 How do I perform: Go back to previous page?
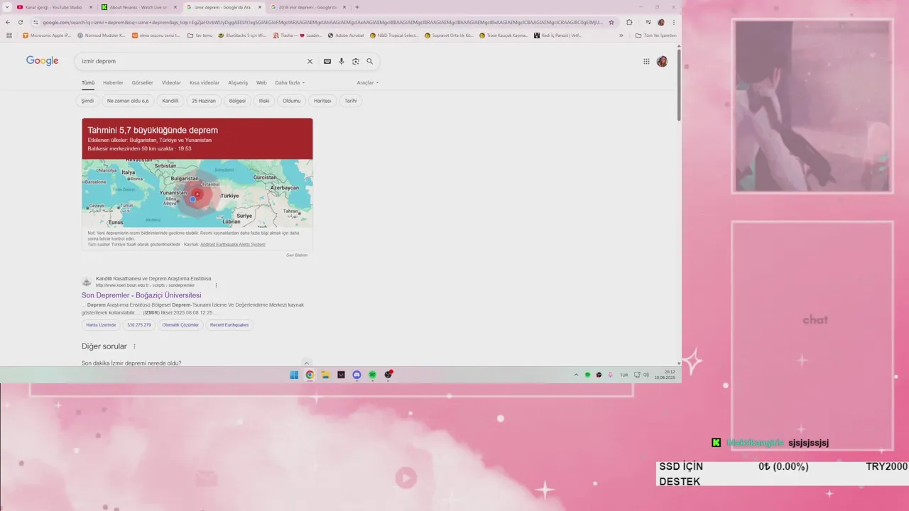[8, 22]
